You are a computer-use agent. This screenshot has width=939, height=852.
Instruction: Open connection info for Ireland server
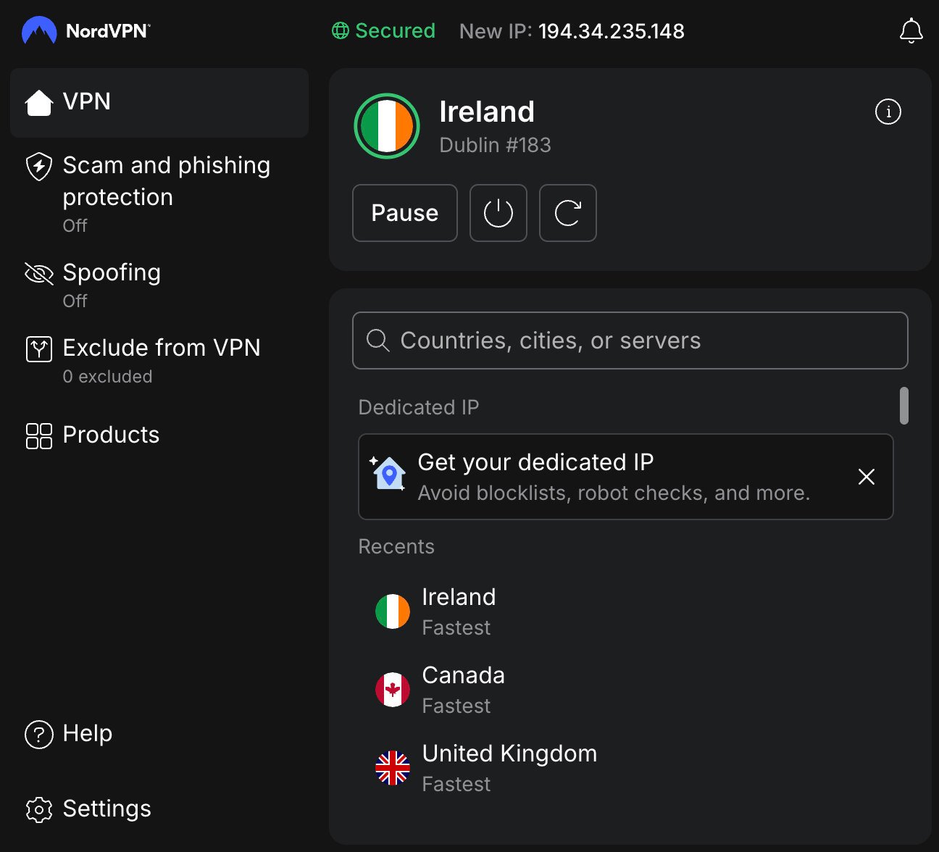coord(888,112)
